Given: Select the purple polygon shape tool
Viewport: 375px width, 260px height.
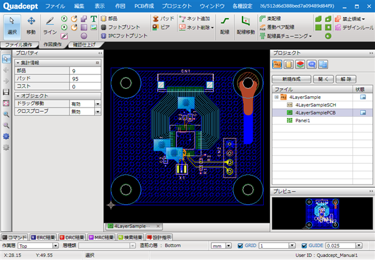Looking at the screenshot, I should click(x=84, y=19).
